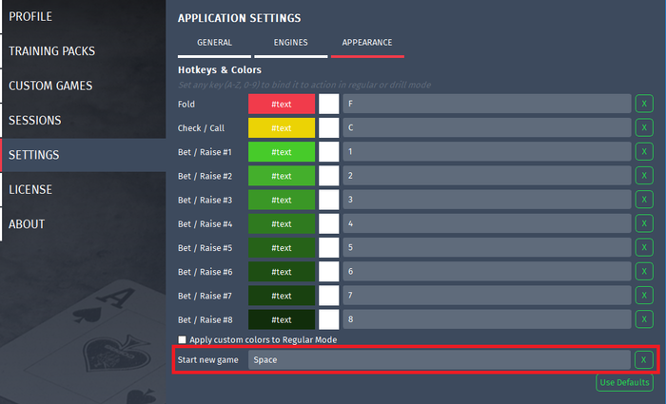Clear the Bet / Raise #4 hotkey X button
This screenshot has width=666, height=404.
click(x=644, y=223)
